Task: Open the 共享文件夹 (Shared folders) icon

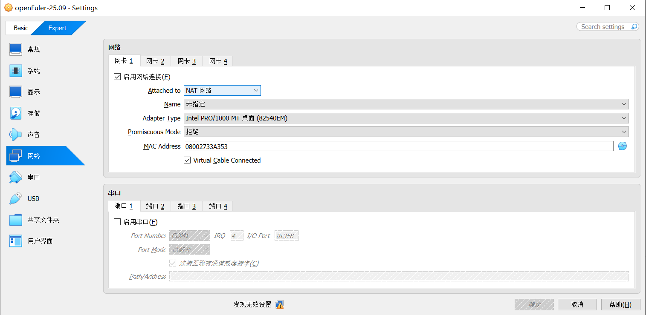Action: [x=16, y=220]
